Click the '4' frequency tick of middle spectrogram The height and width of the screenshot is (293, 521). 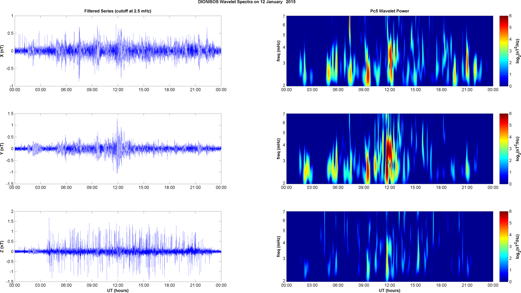coord(284,145)
